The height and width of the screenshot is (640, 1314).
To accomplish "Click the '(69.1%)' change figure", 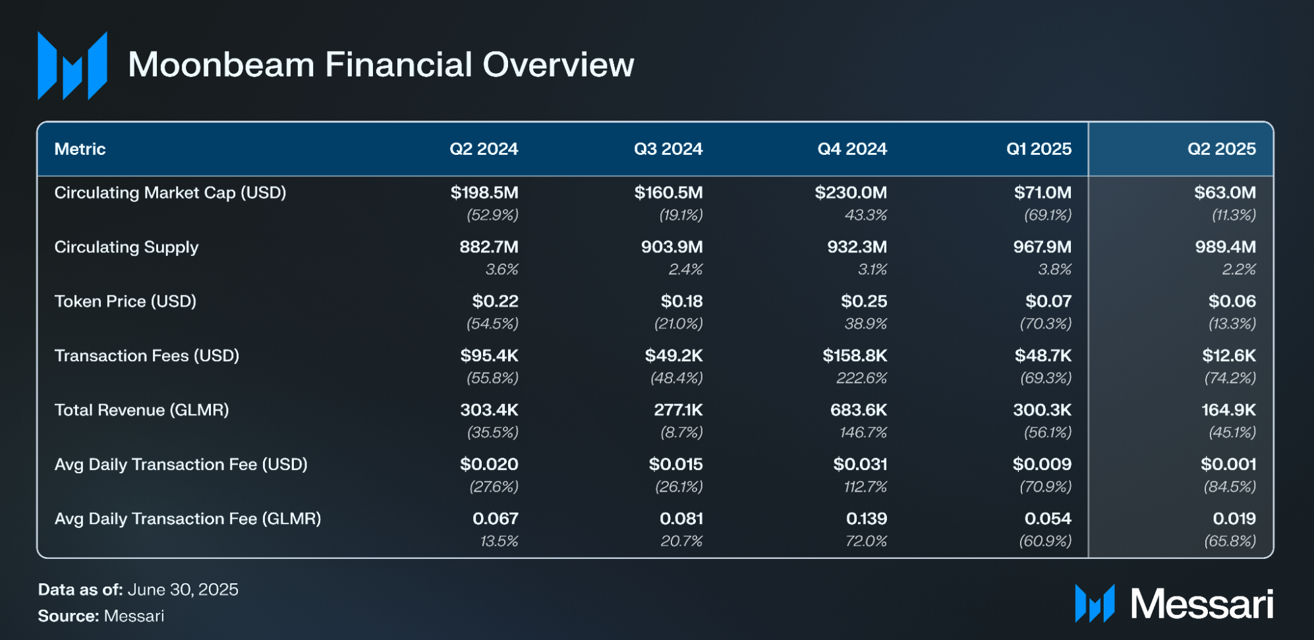I will 1048,215.
